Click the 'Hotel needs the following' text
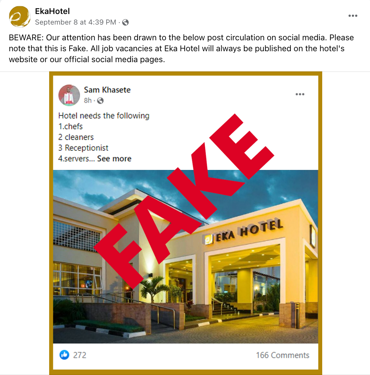The image size is (370, 375). pyautogui.click(x=104, y=116)
